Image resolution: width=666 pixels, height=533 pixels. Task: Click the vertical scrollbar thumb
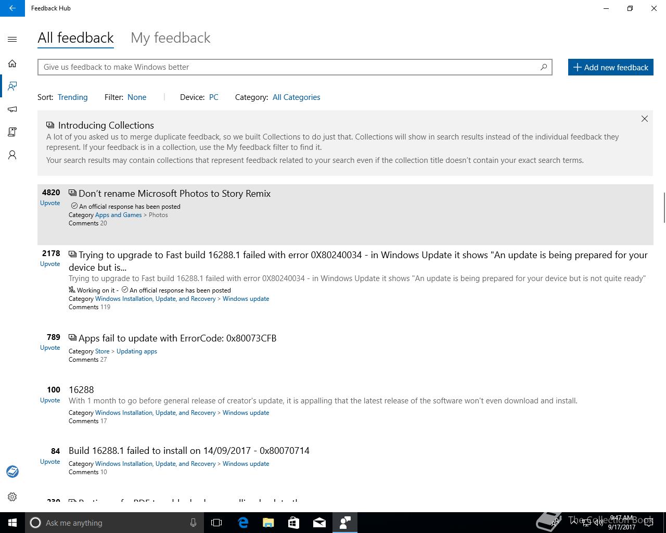coord(664,207)
